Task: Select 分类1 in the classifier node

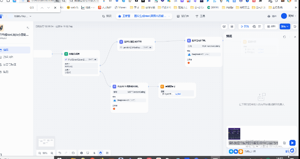Action: (81, 65)
